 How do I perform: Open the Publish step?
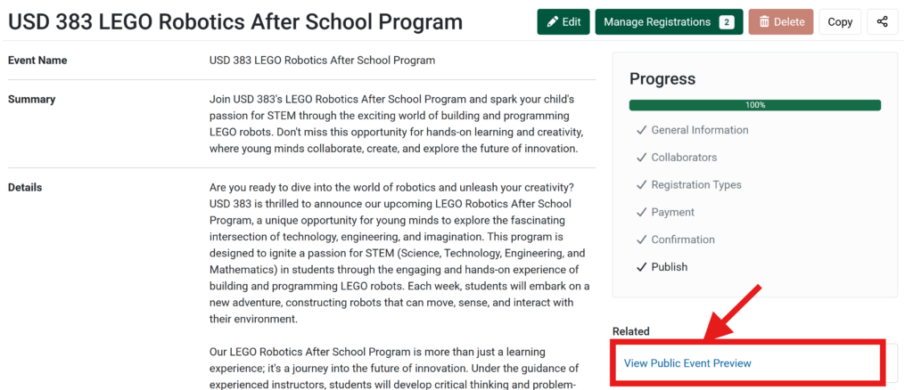click(x=670, y=267)
